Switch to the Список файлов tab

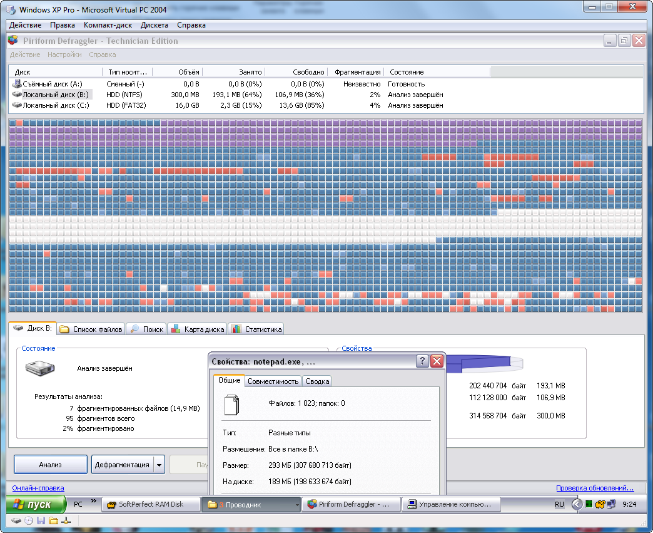coord(91,329)
